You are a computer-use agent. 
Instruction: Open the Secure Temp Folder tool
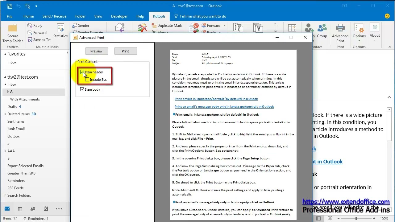coord(13,33)
